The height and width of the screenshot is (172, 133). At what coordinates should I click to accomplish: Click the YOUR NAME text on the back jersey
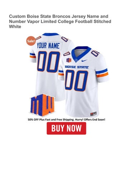48,46
